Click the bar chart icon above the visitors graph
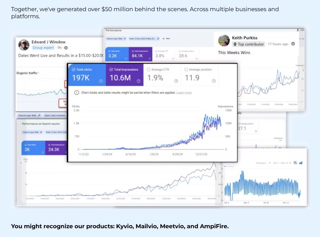Screen dimensions: 320x237 (x=300, y=162)
